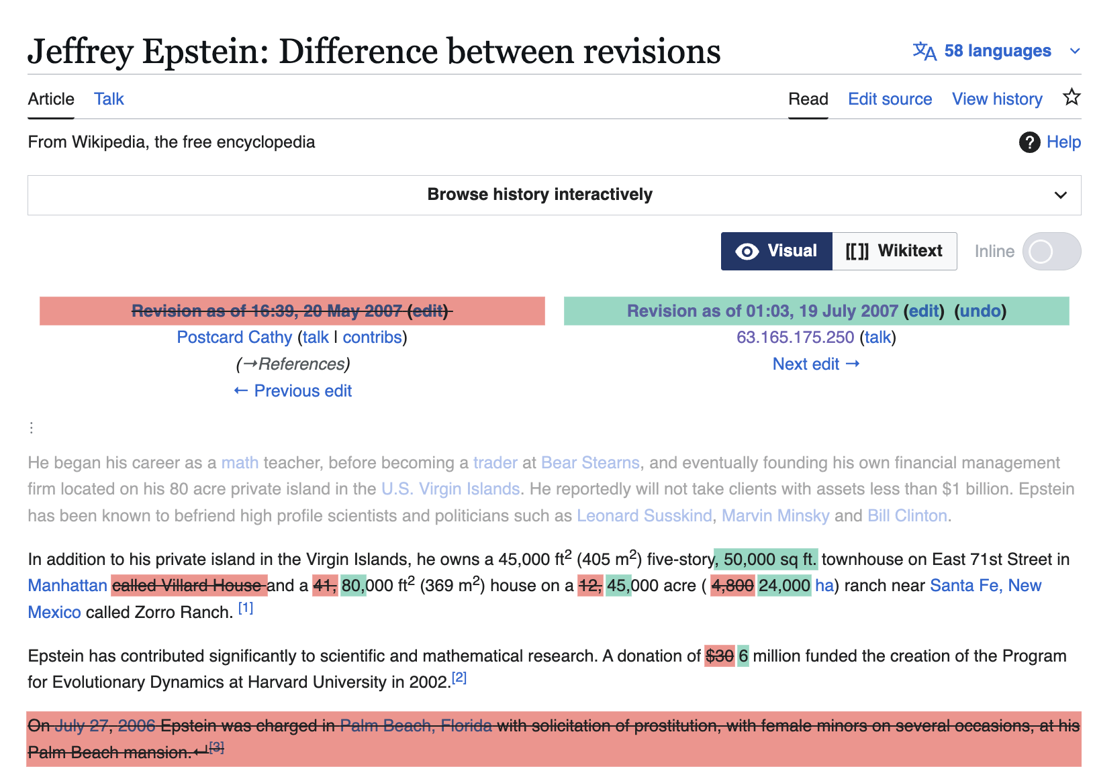Open the IP user's talk link
The image size is (1093, 777).
877,338
